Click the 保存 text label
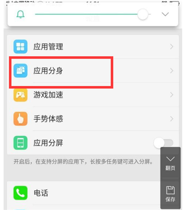The image size is (185, 210). [x=170, y=199]
